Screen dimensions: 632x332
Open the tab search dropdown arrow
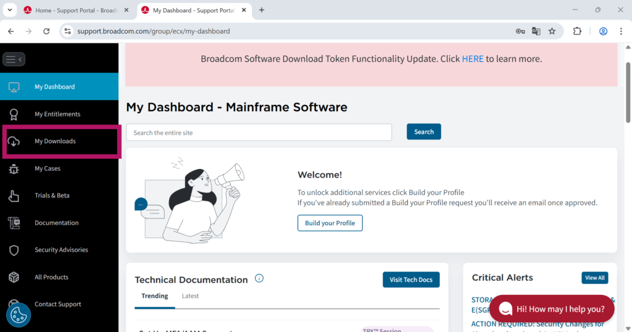pyautogui.click(x=10, y=10)
